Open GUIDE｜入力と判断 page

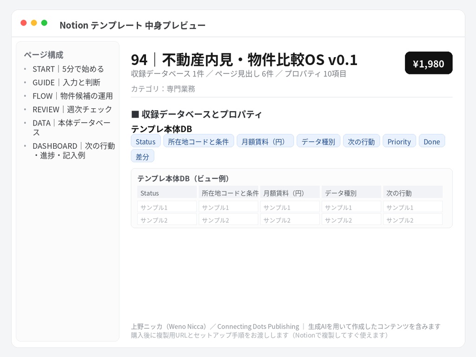pyautogui.click(x=66, y=82)
